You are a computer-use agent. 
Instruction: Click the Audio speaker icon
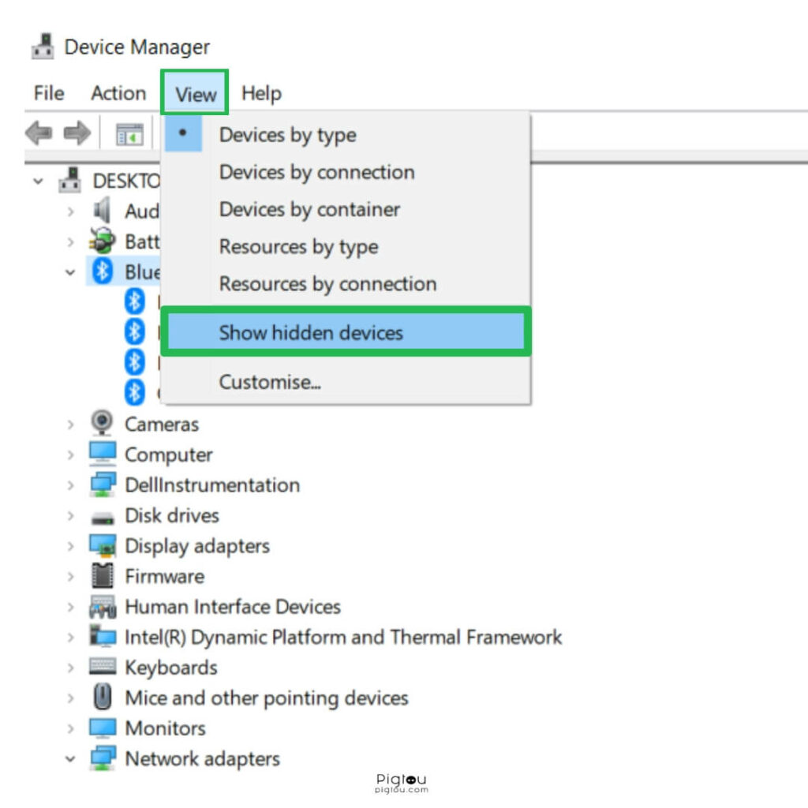pyautogui.click(x=102, y=210)
